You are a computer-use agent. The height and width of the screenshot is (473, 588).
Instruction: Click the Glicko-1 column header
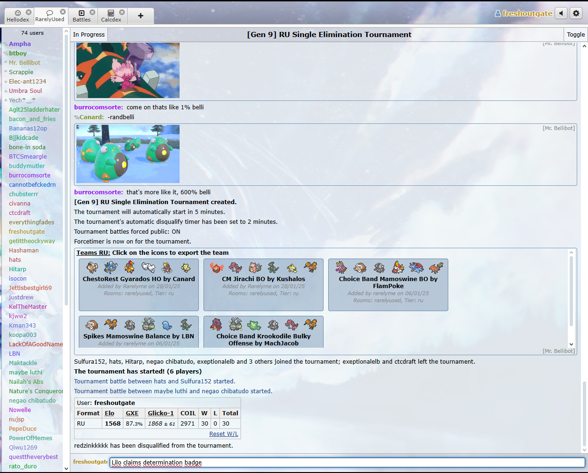[161, 413]
